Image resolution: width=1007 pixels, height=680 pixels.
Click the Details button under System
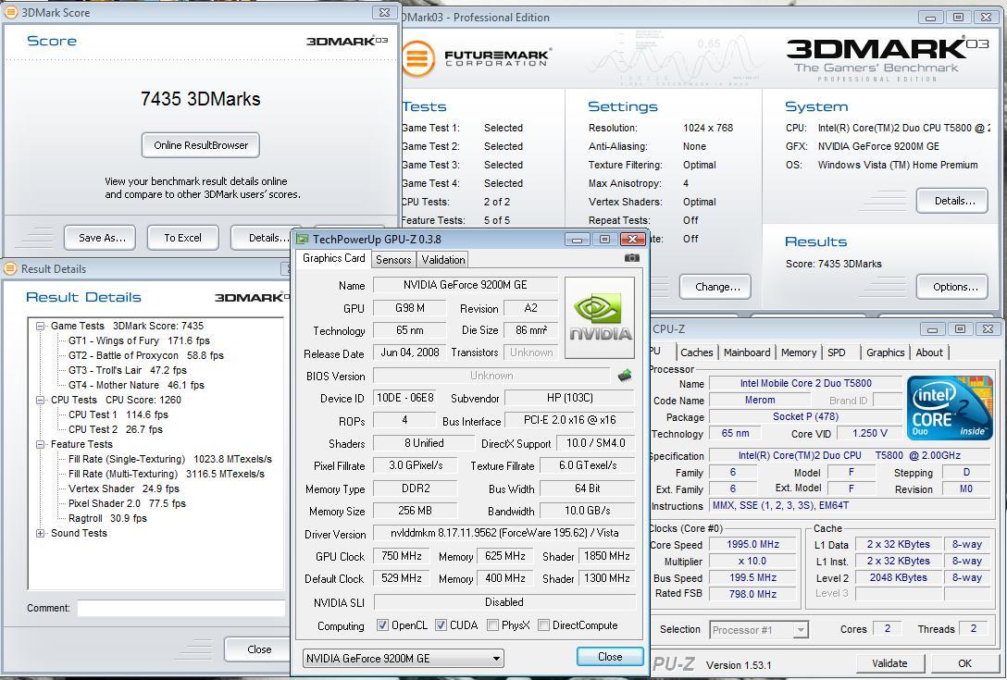[954, 201]
